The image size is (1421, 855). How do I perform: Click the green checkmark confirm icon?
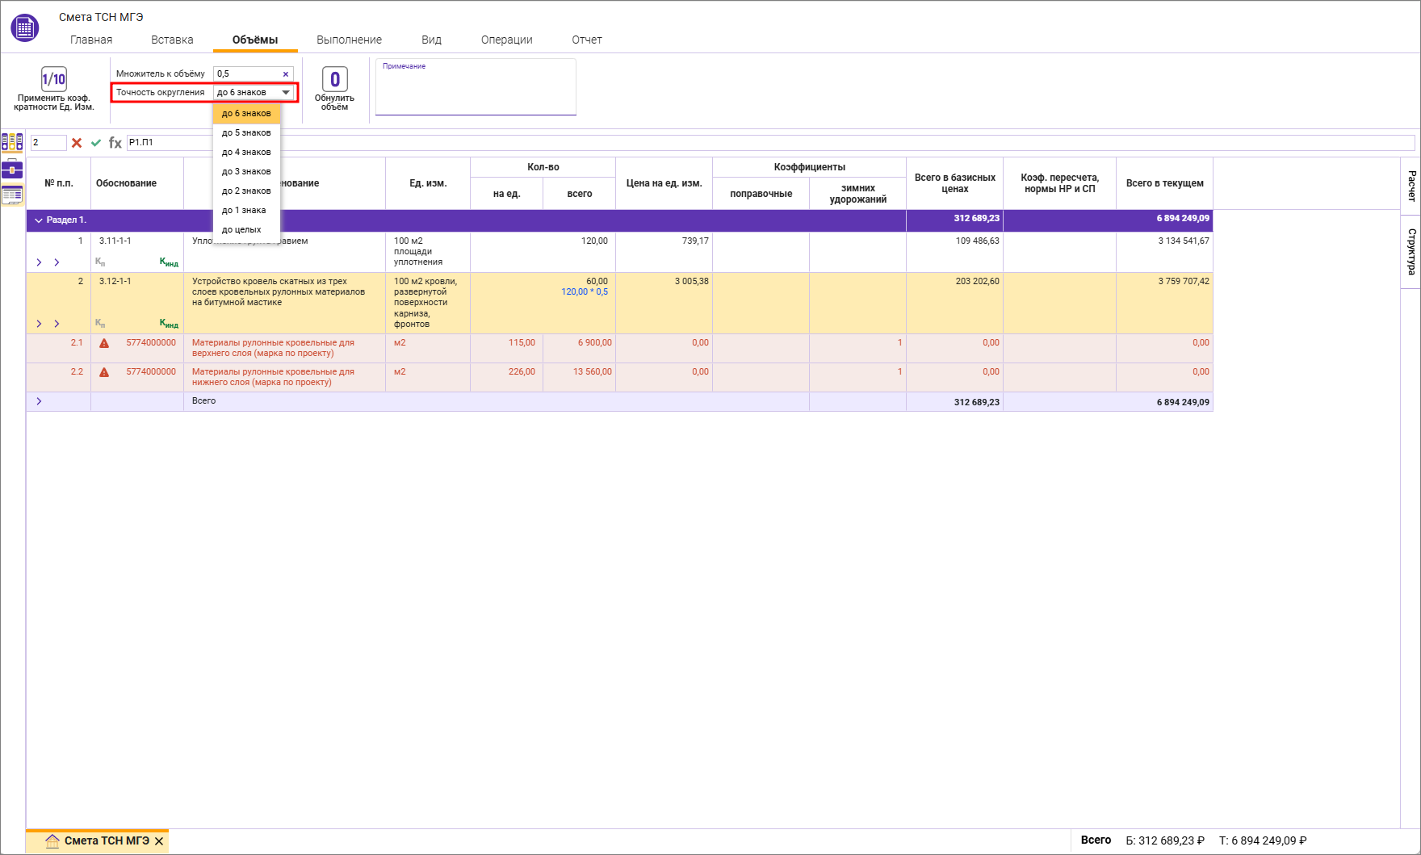click(x=96, y=143)
